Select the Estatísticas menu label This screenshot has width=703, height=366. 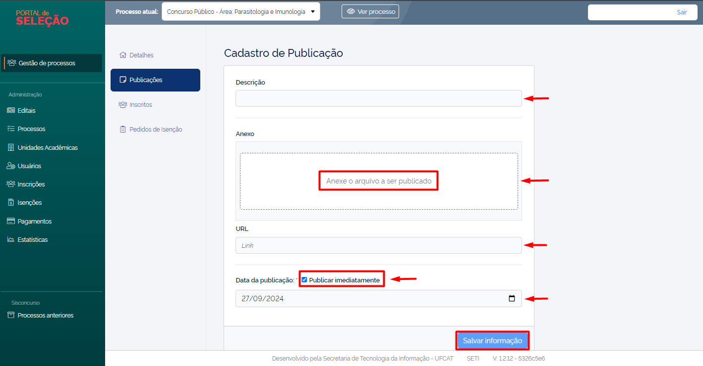click(x=33, y=239)
